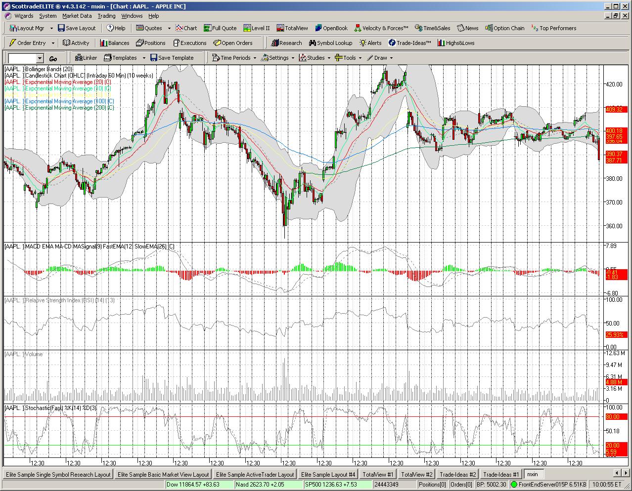This screenshot has width=632, height=491.
Task: Expand the Layout Mgr dropdown arrow
Action: click(51, 28)
